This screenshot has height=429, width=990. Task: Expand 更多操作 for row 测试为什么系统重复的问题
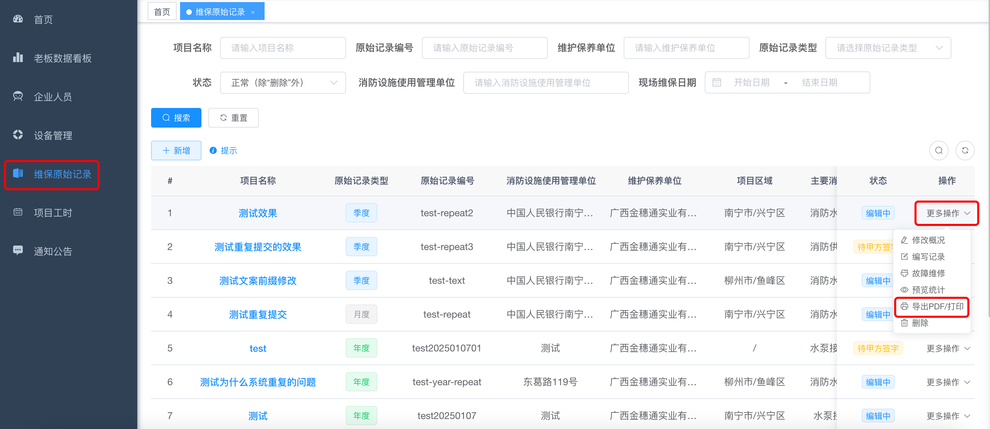(948, 382)
